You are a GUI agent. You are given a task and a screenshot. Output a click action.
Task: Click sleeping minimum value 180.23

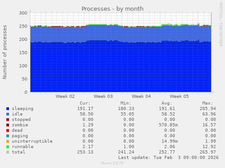126,109
